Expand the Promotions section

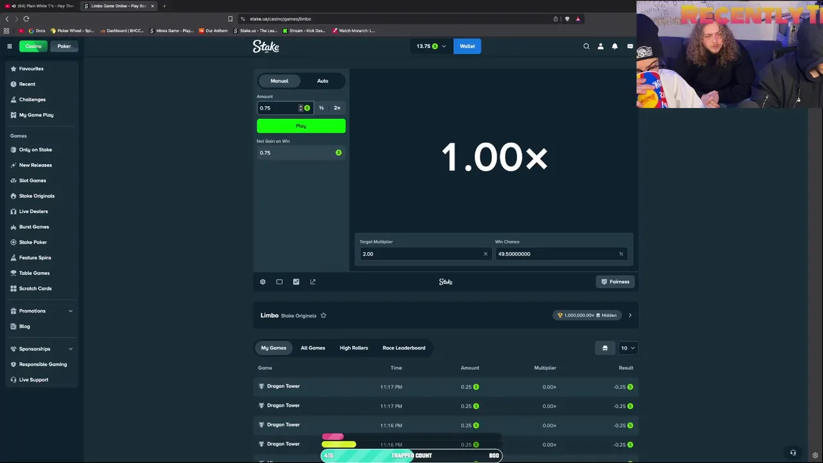click(x=42, y=311)
